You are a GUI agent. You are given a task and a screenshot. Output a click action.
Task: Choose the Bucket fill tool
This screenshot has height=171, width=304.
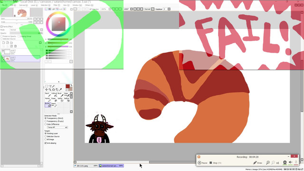pos(47,105)
